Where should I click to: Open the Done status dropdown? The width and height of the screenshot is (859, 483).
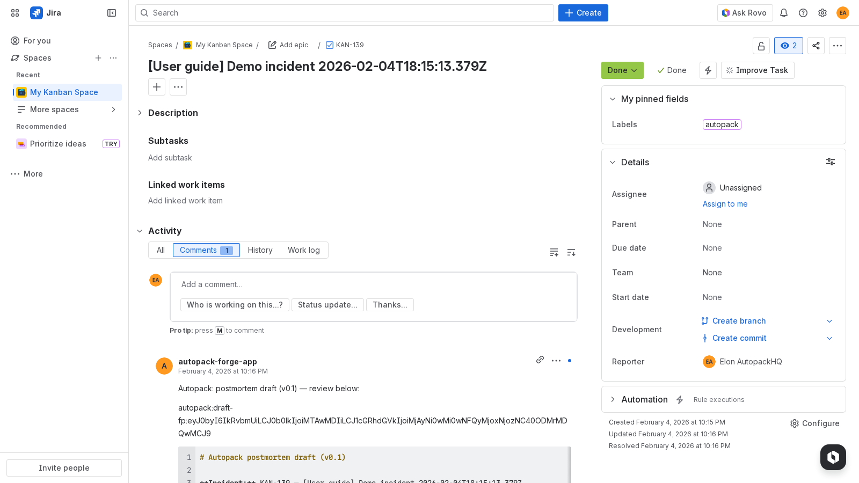pyautogui.click(x=622, y=70)
